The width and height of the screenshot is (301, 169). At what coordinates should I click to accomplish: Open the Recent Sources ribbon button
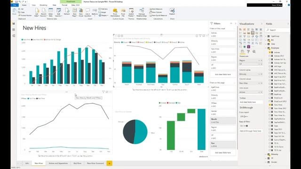coord(44,12)
